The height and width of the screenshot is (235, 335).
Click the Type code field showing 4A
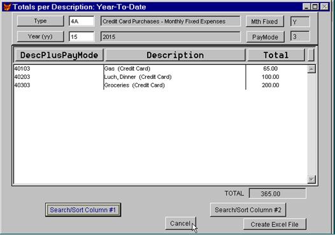(x=82, y=22)
